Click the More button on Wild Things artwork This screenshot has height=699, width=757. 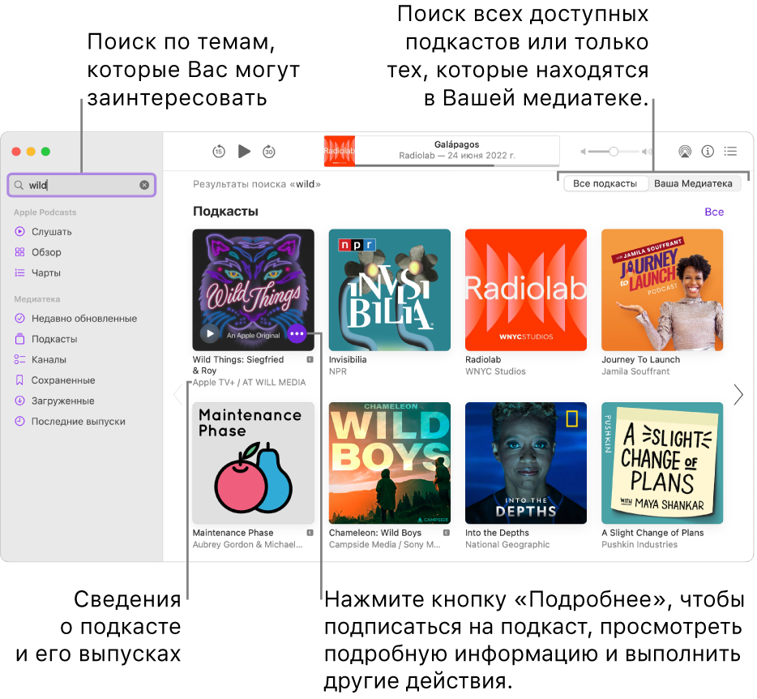pos(297,333)
